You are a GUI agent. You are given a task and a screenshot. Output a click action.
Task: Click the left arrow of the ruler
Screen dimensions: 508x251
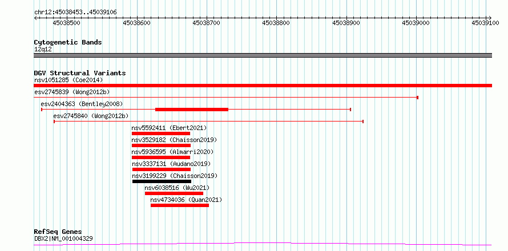[35, 18]
